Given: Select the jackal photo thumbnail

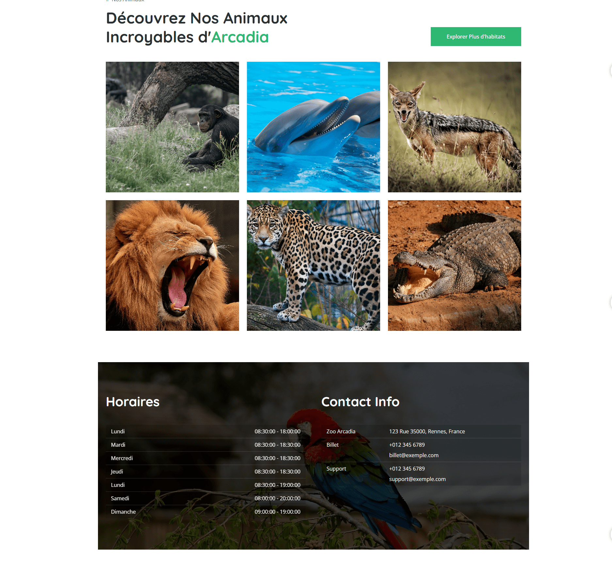Looking at the screenshot, I should (455, 127).
